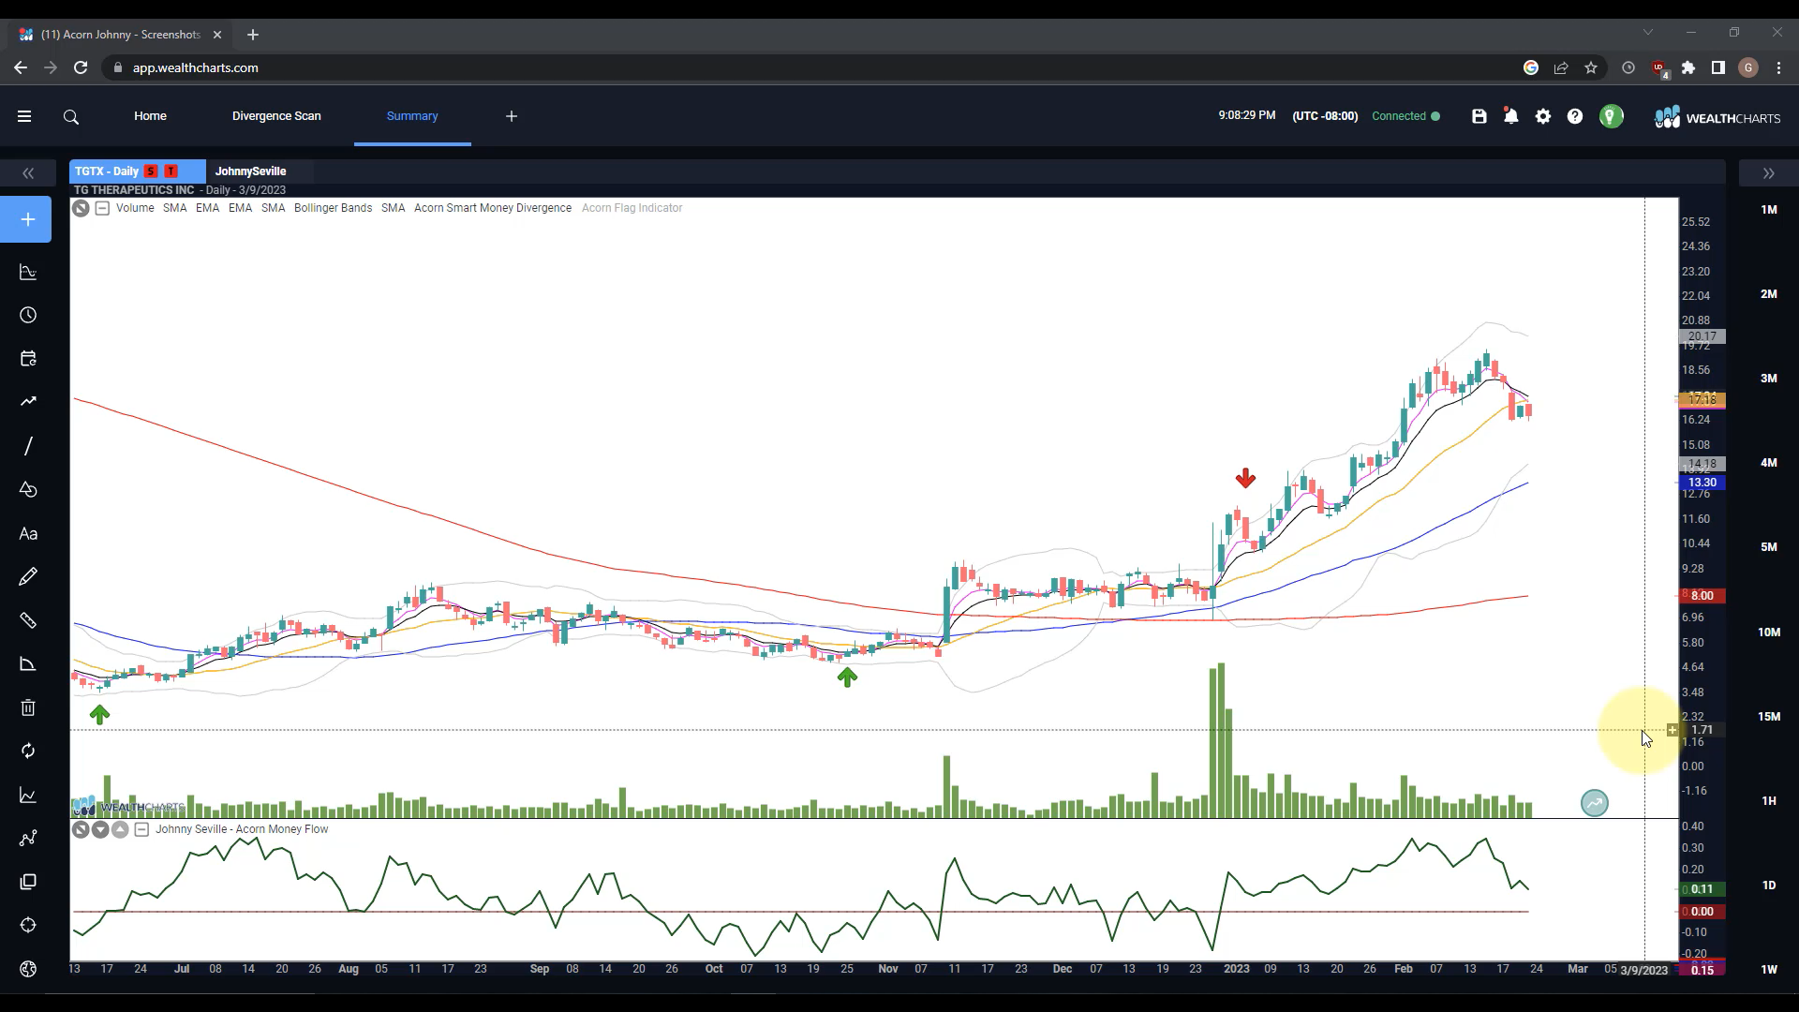Collapse the left toolbar with double chevron
This screenshot has width=1799, height=1012.
[x=28, y=173]
